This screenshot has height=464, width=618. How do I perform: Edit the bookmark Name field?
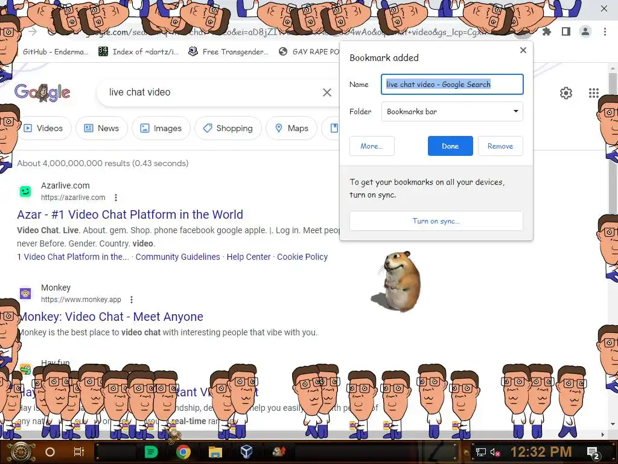point(452,84)
